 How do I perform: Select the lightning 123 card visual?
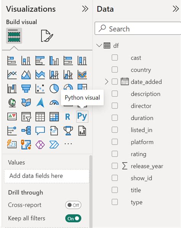[x=12, y=144]
